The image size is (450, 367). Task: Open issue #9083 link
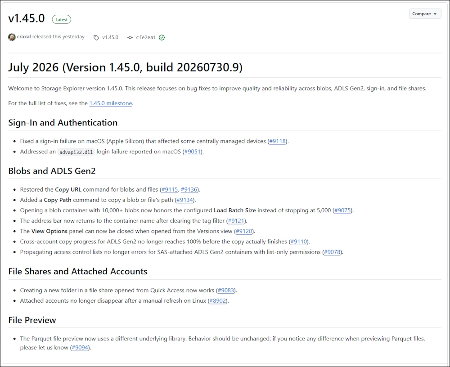click(226, 291)
